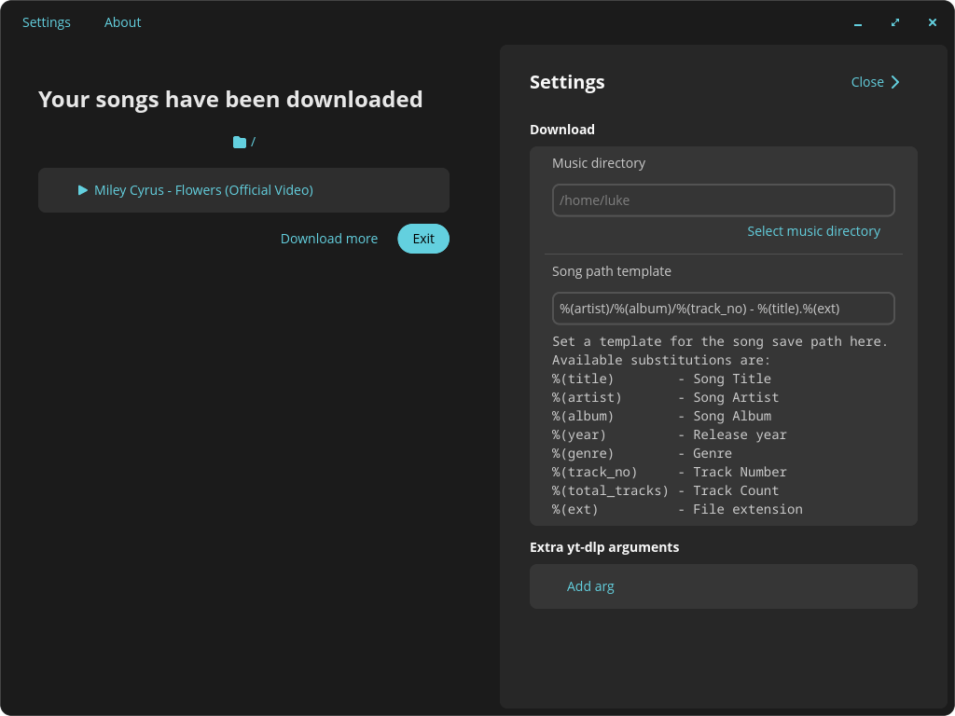Minimize the application window
Screen dimensions: 955x716
(x=858, y=23)
